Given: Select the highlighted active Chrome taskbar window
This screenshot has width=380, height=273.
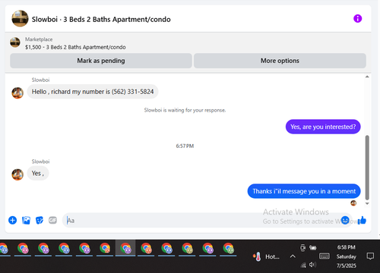Looking at the screenshot, I should tap(125, 249).
